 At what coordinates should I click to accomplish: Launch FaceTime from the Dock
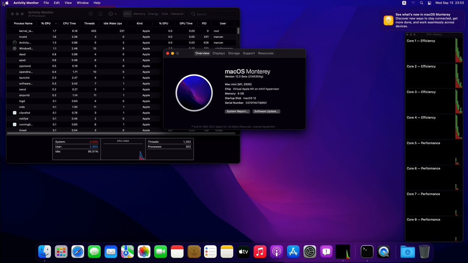pyautogui.click(x=160, y=252)
